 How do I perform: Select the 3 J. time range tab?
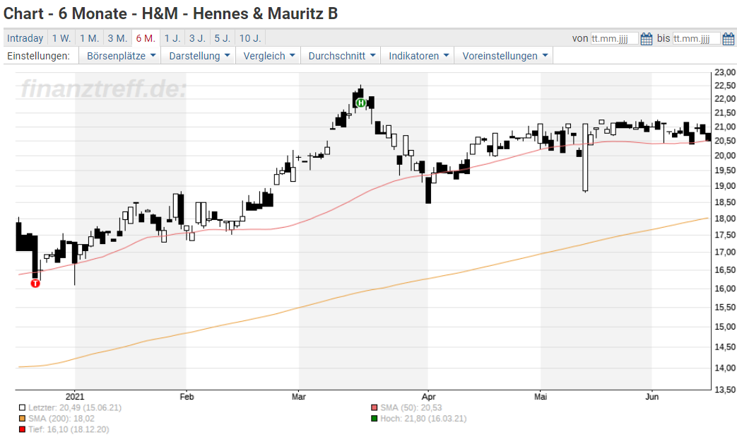tap(197, 38)
